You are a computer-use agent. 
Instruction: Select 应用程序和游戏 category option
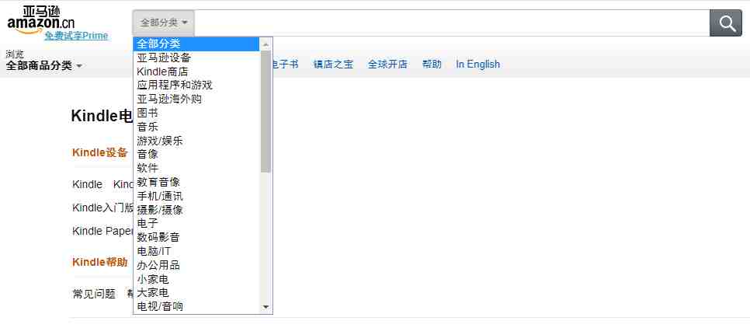tap(197, 85)
